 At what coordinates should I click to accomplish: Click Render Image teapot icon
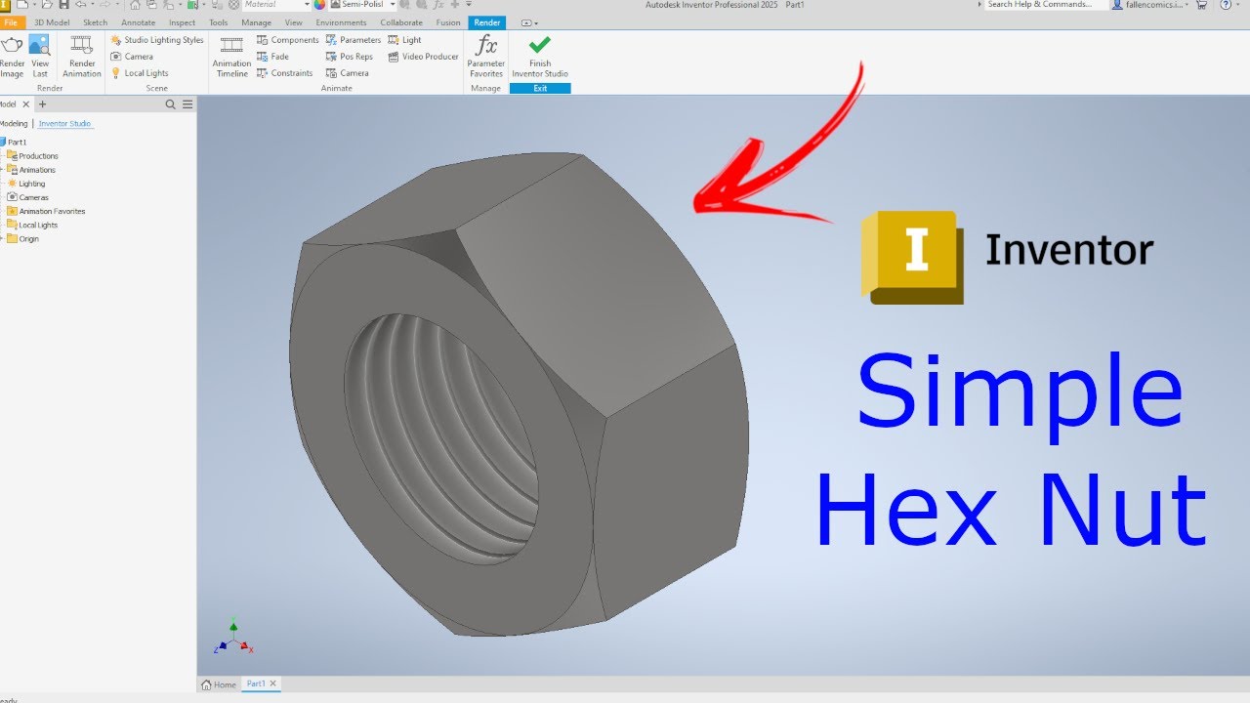click(x=12, y=45)
